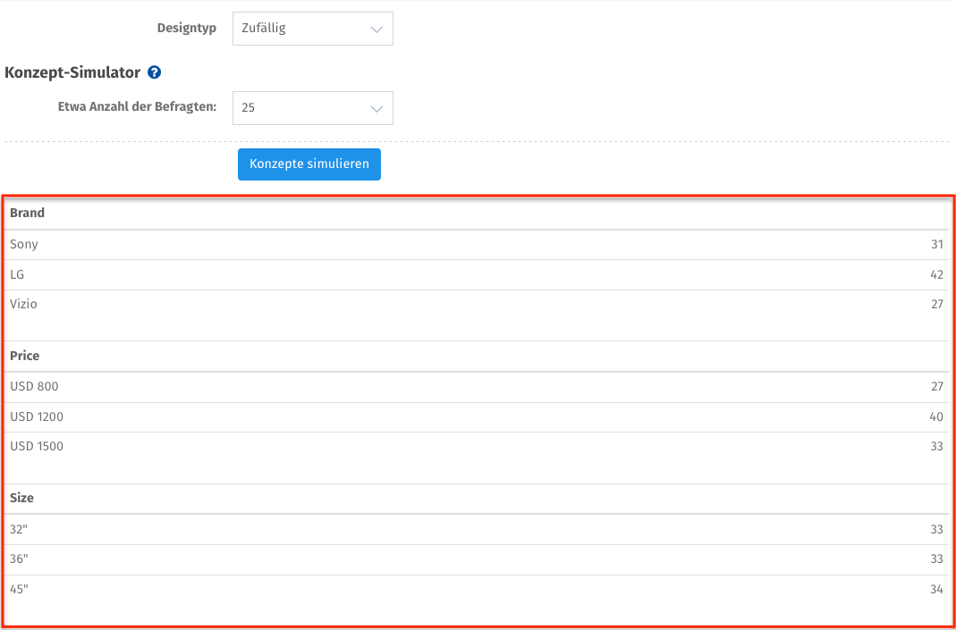This screenshot has height=630, width=956.
Task: Select the 32" size option
Action: (20, 529)
